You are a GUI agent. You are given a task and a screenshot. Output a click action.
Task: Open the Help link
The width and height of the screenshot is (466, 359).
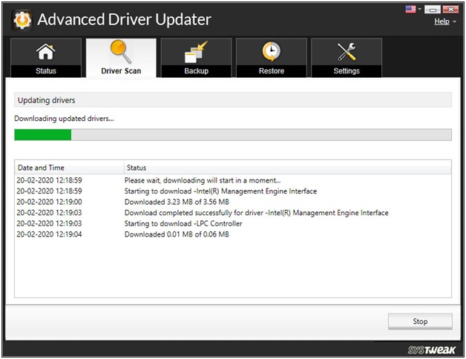pos(440,22)
